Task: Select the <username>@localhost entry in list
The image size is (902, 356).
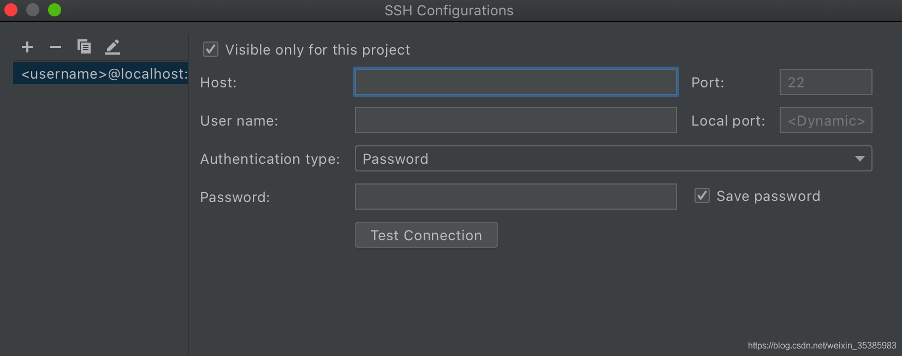Action: tap(101, 74)
